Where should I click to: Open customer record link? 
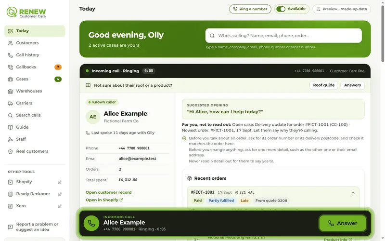coord(109,192)
